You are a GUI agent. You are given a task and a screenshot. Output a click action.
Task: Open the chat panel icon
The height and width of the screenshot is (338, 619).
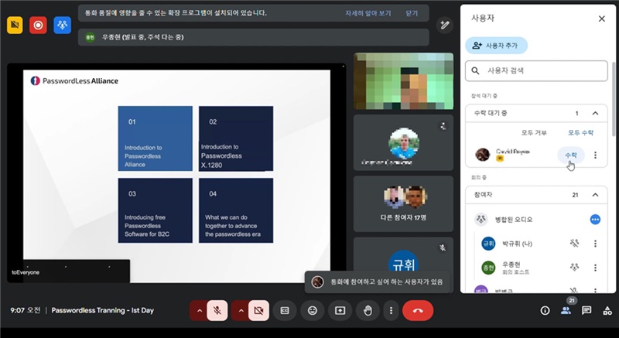point(587,310)
